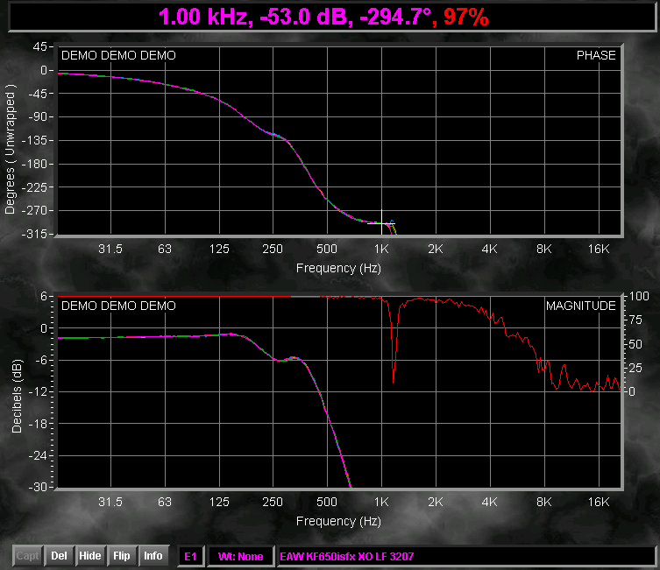
Task: Click the PHASE label in the upper graph
Action: tap(596, 55)
